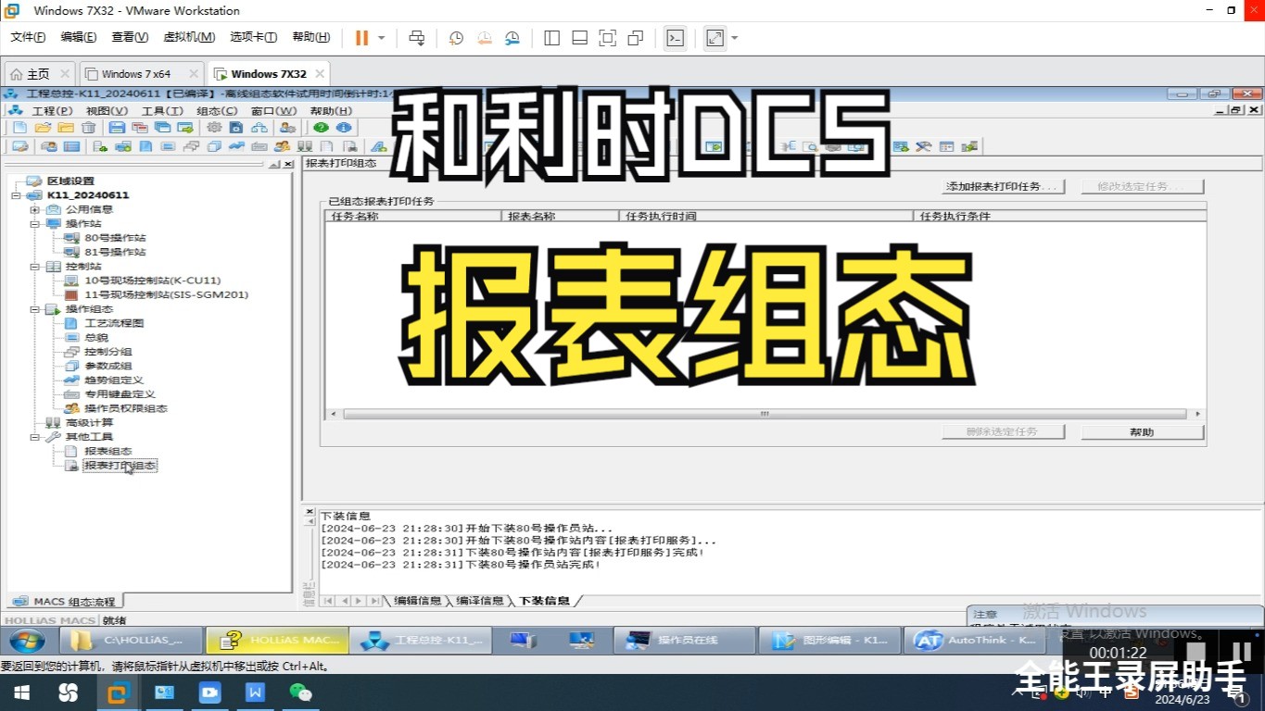Click the Windows 7 Start orb
The image size is (1265, 711).
[26, 640]
